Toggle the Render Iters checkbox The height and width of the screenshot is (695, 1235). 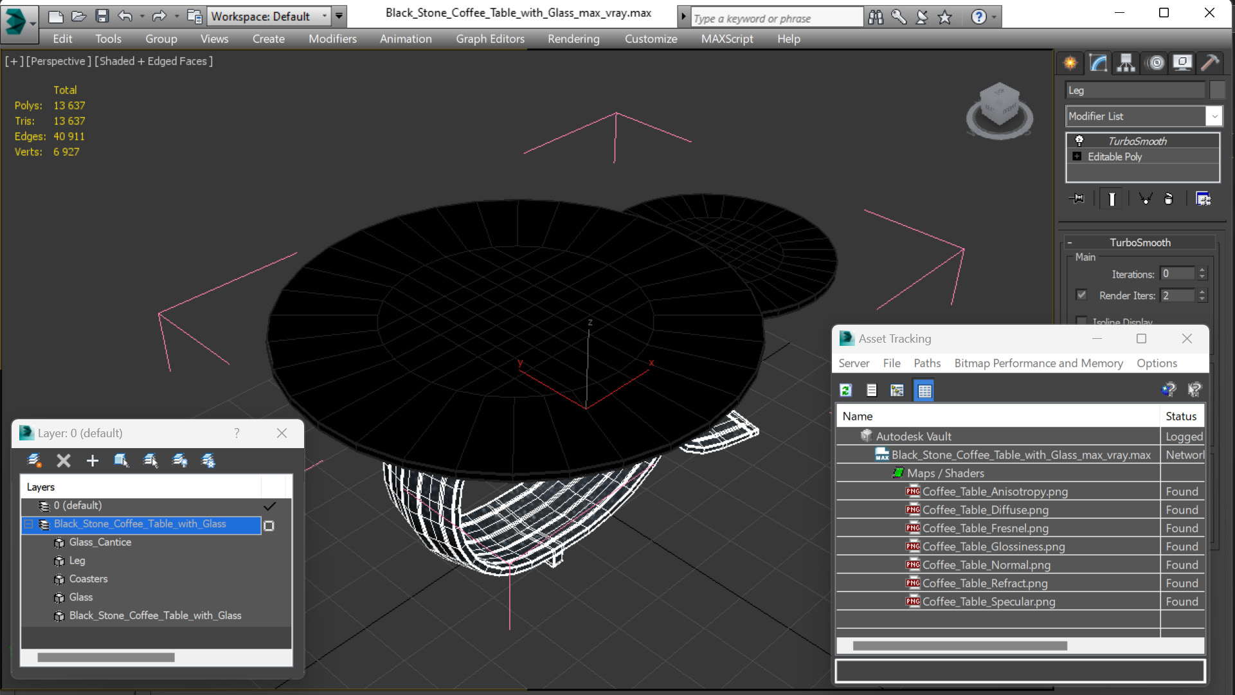[x=1081, y=295]
